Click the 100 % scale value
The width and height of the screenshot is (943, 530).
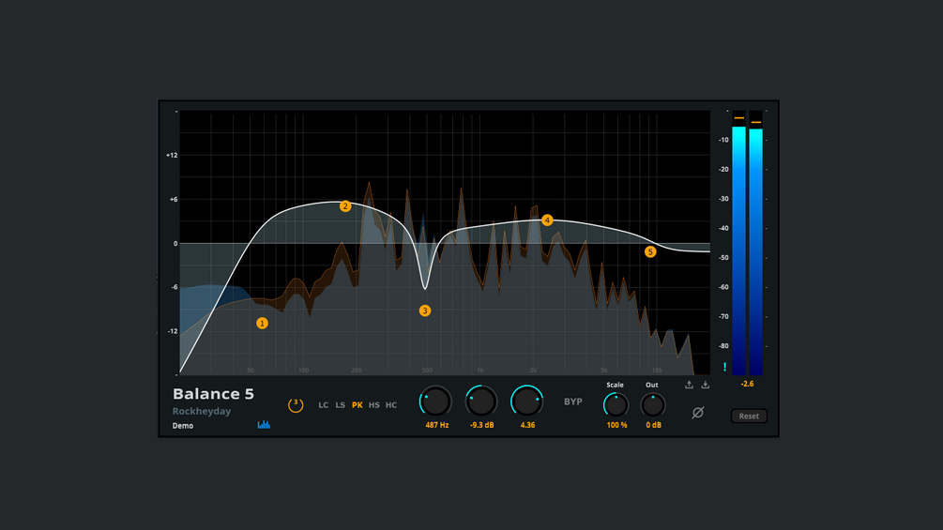616,425
